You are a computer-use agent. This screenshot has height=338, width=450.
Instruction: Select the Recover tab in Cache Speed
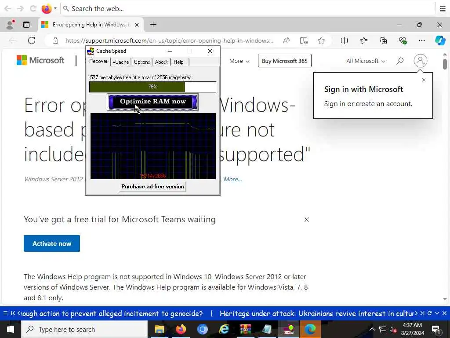(x=98, y=61)
